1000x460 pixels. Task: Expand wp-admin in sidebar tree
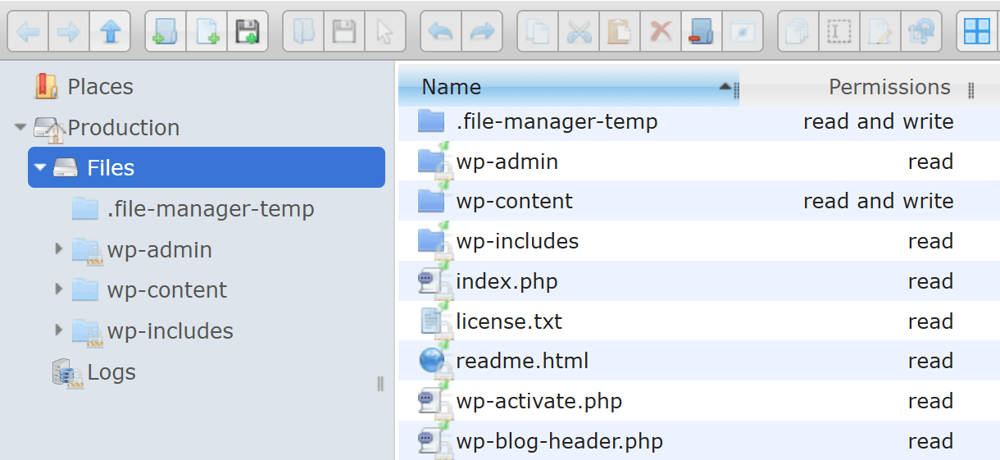click(58, 248)
